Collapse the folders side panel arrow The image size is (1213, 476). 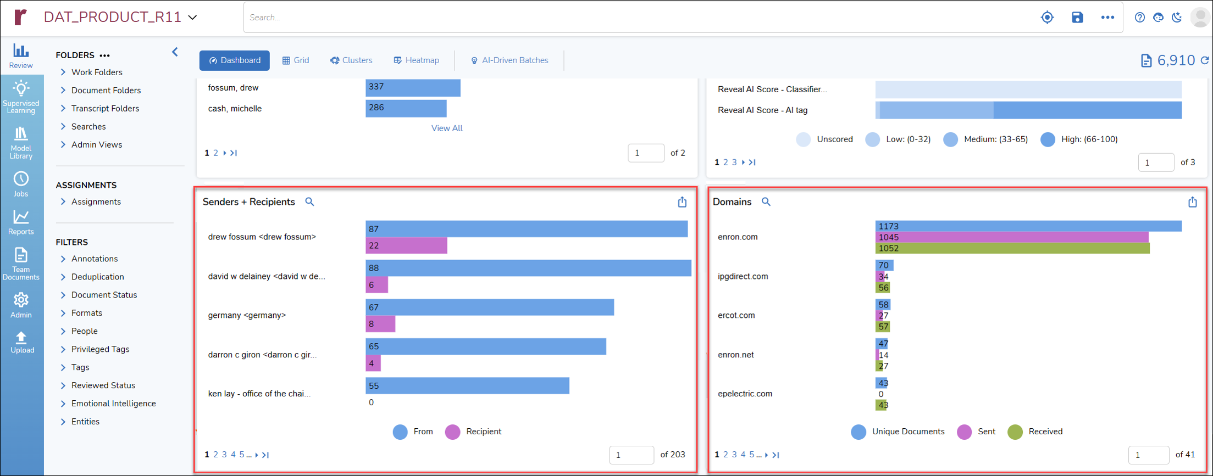[x=175, y=52]
